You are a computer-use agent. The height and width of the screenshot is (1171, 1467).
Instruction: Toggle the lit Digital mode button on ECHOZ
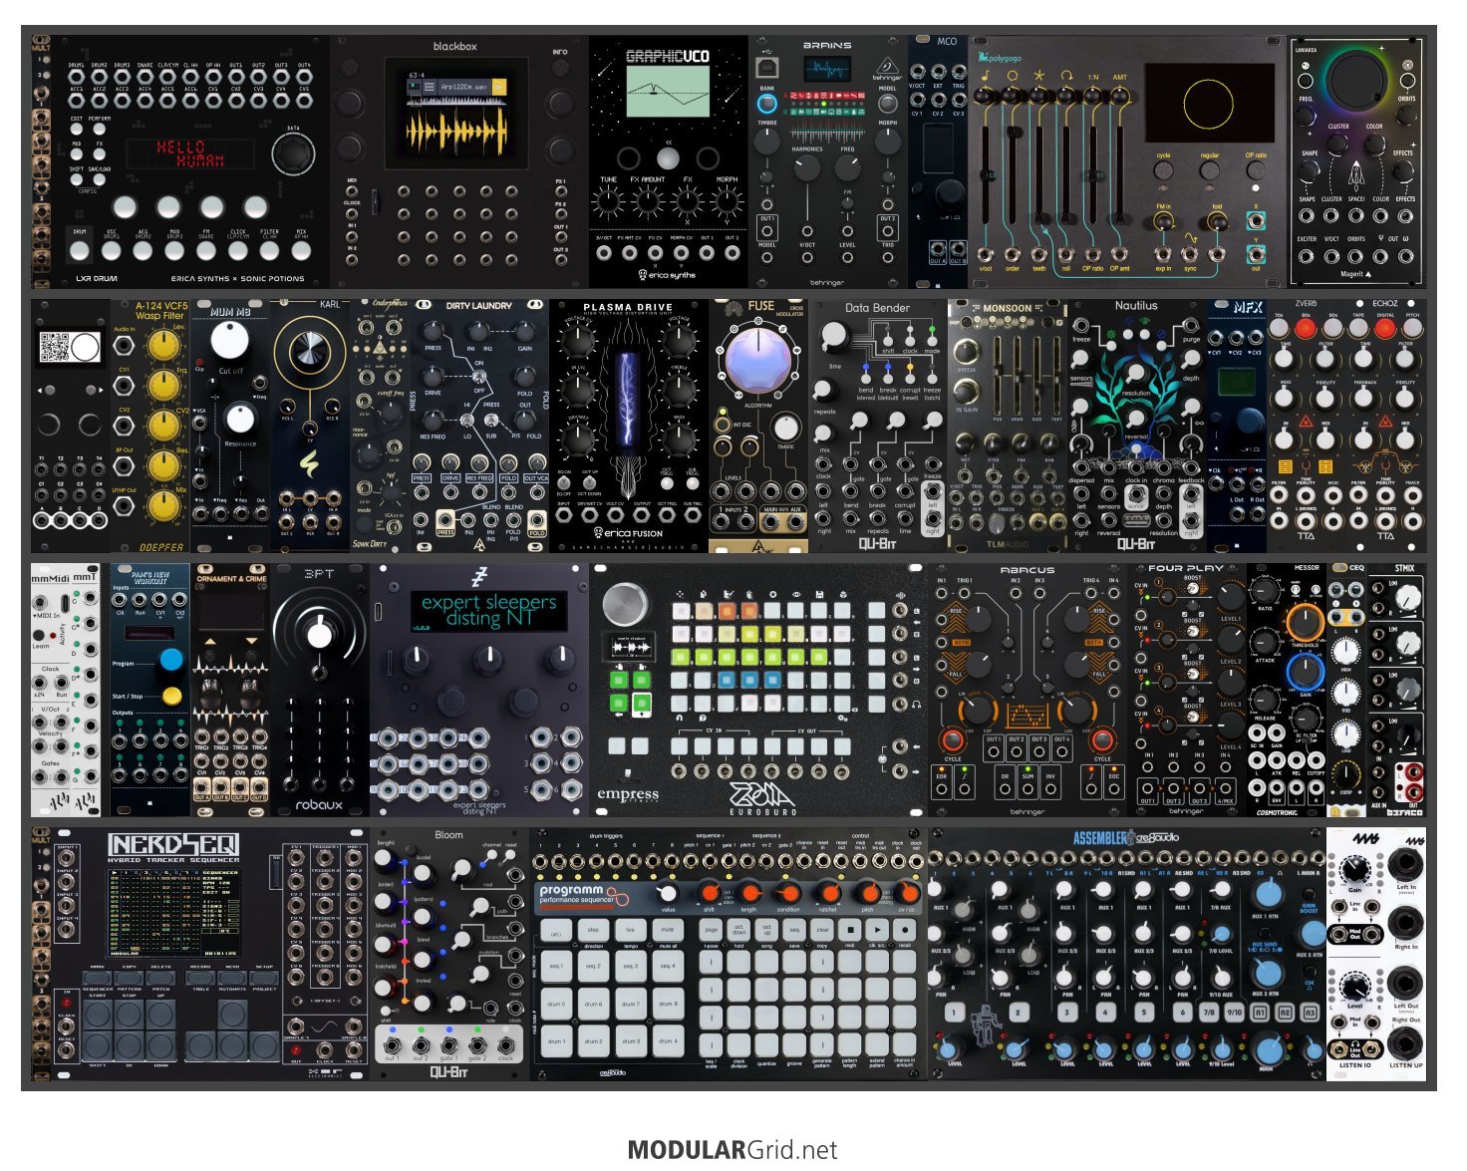[1386, 328]
